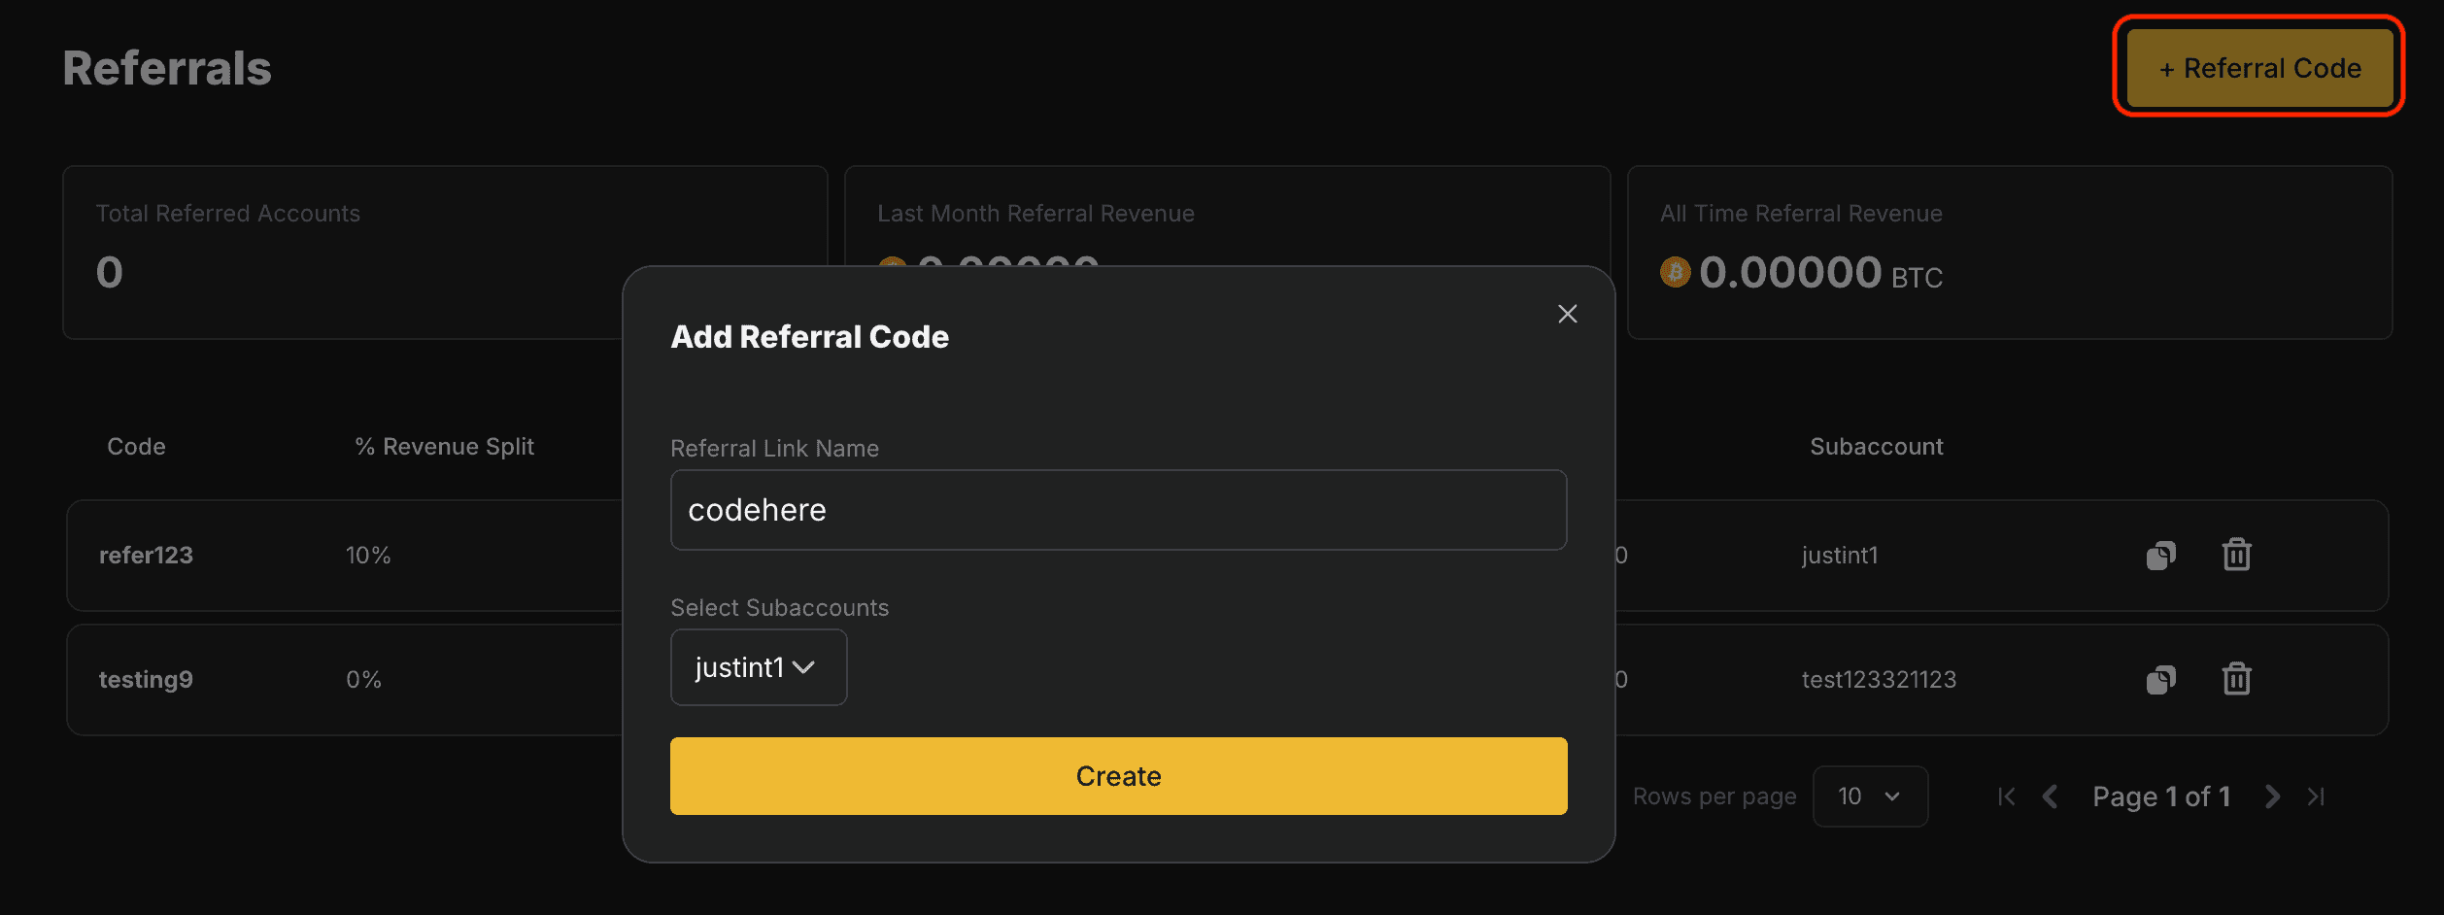Image resolution: width=2444 pixels, height=915 pixels.
Task: Click the previous page arrow
Action: [x=2050, y=796]
